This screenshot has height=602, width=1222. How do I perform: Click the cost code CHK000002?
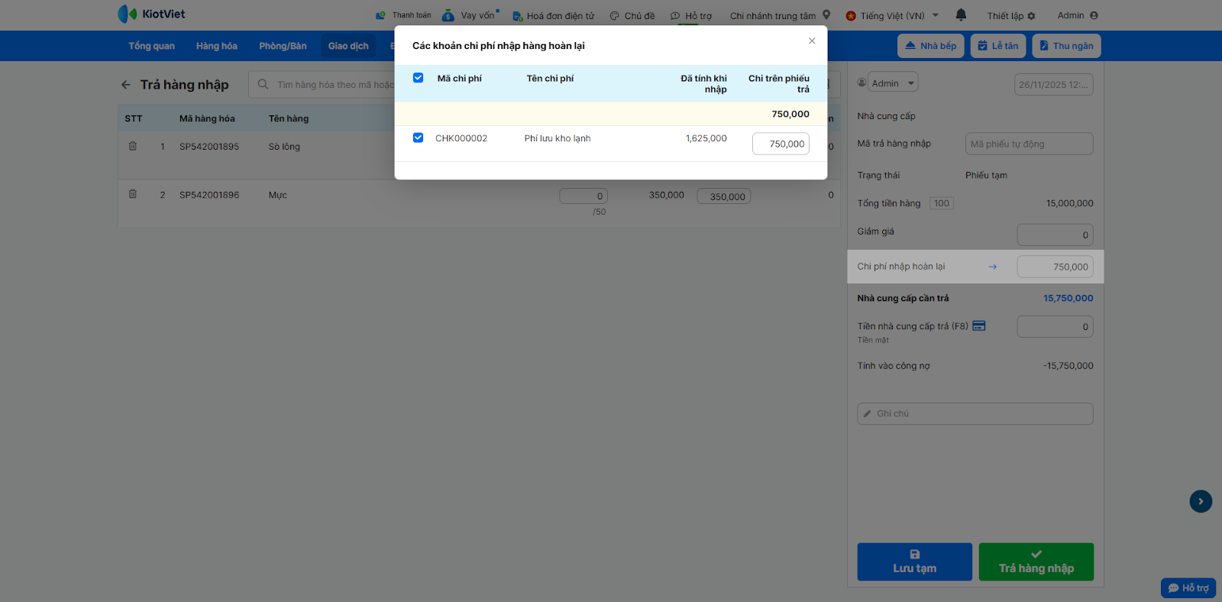[461, 138]
